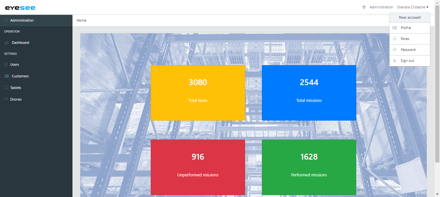Open the yellow Total faces card
This screenshot has width=440, height=197.
tap(198, 93)
